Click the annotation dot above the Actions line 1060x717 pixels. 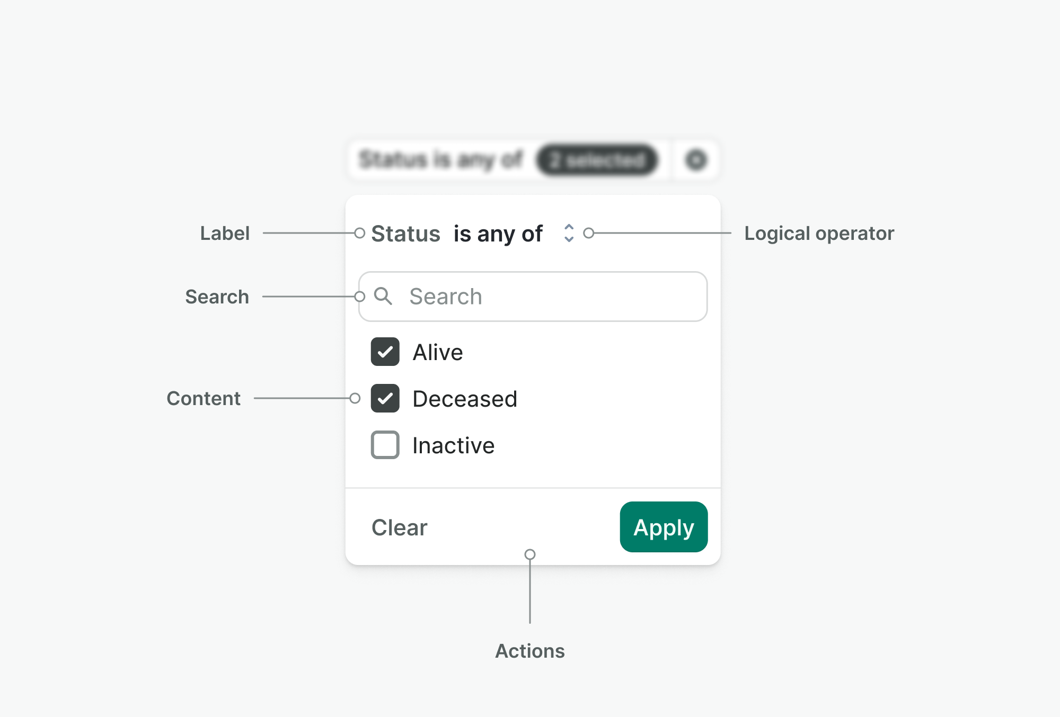[x=529, y=554]
